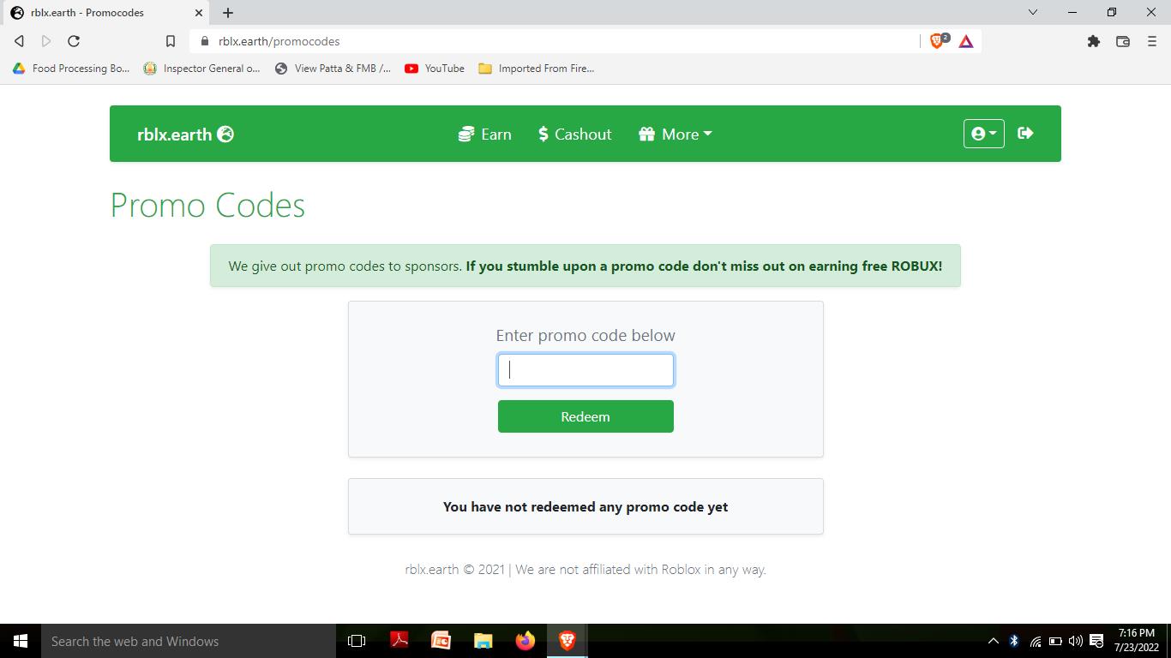Open the user account dropdown in navbar
Viewport: 1171px width, 658px height.
[983, 134]
